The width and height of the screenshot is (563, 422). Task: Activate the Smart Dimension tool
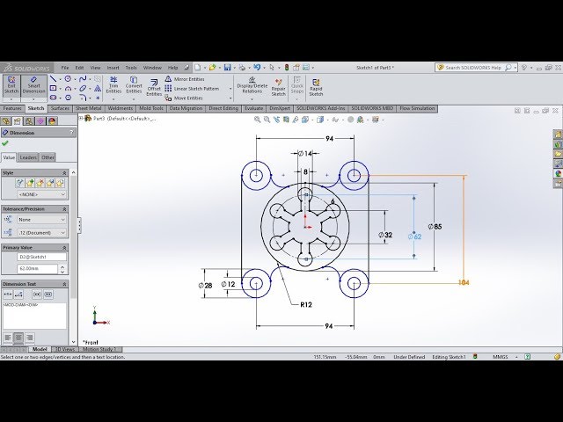(33, 85)
